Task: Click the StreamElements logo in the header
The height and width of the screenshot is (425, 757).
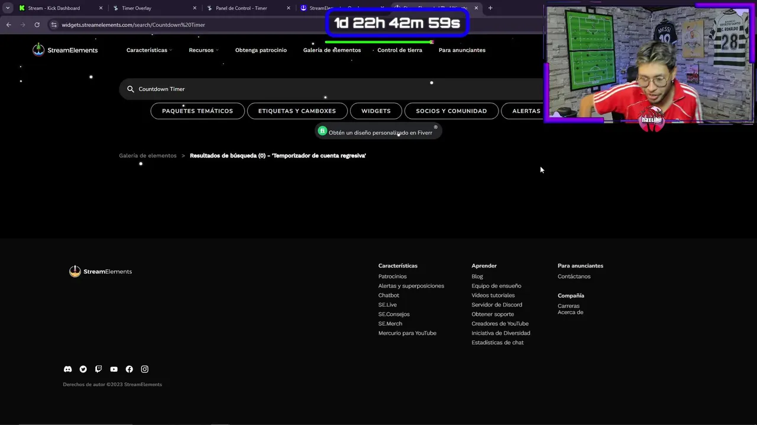Action: coord(65,50)
